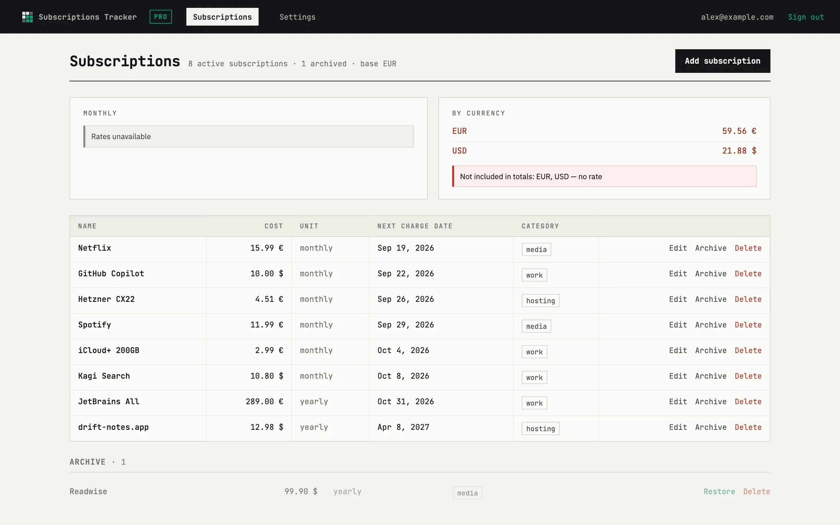Click the Subscriptions Tracker grid logo icon

coord(28,17)
